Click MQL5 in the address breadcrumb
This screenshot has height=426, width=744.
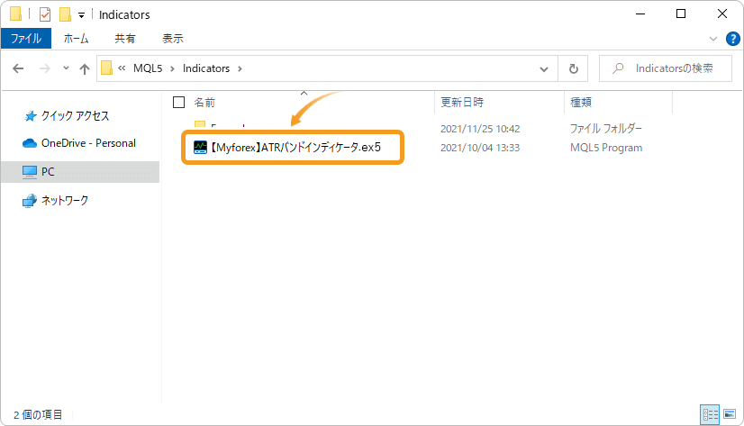point(149,68)
